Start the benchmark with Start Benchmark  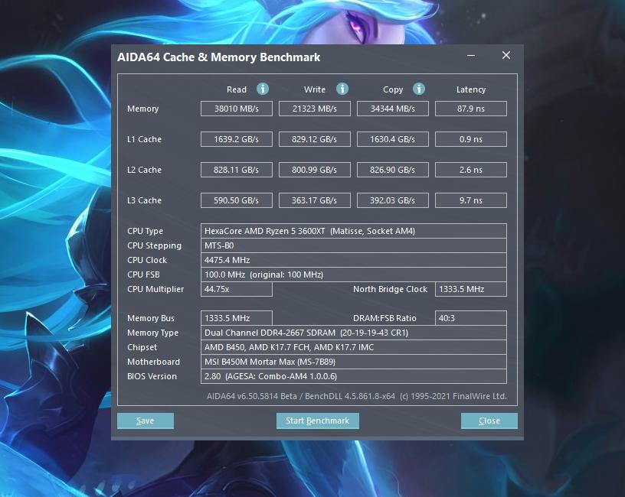click(317, 421)
